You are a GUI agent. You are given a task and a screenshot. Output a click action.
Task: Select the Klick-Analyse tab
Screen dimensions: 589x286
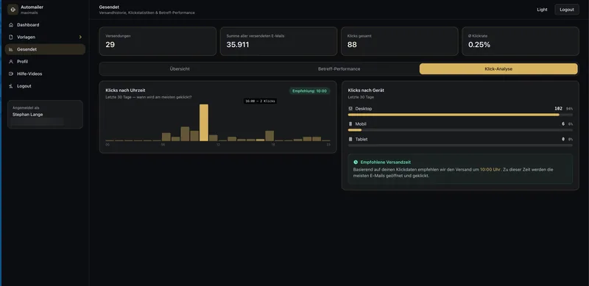pyautogui.click(x=498, y=69)
